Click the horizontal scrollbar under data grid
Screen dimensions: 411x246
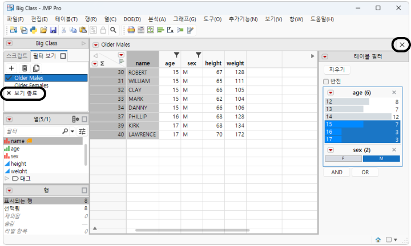tap(192, 230)
